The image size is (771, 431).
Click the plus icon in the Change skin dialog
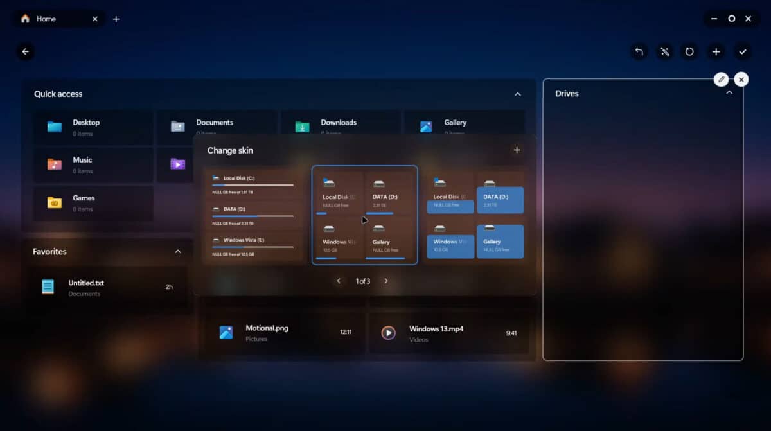(517, 150)
